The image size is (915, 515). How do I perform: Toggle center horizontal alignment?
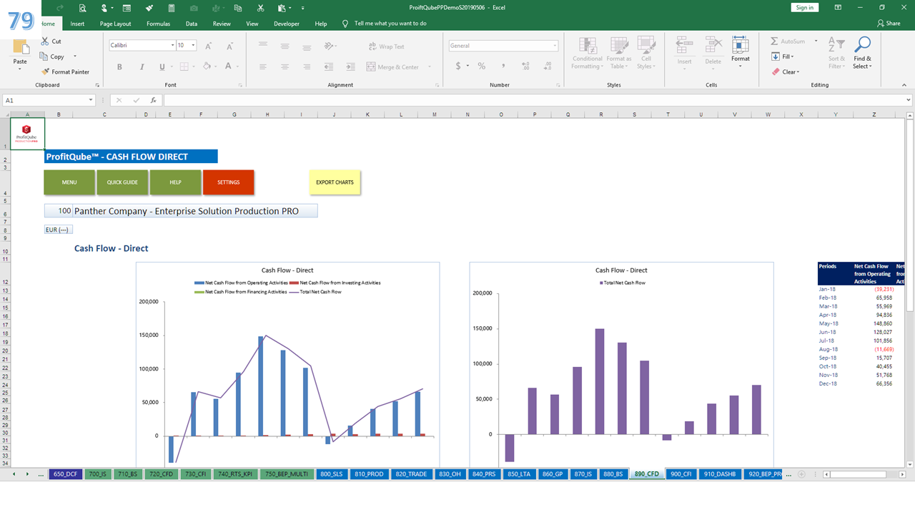pos(285,67)
